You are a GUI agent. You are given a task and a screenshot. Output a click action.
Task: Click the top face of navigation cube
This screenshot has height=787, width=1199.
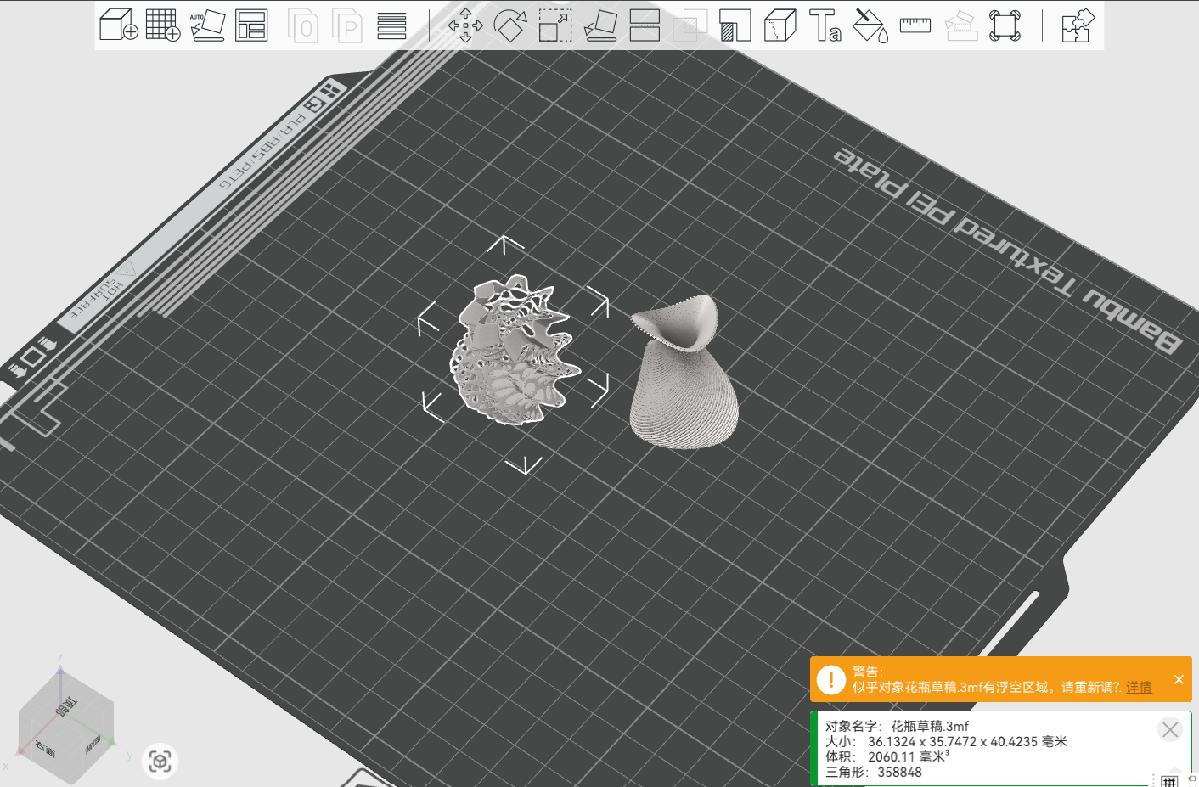[66, 705]
